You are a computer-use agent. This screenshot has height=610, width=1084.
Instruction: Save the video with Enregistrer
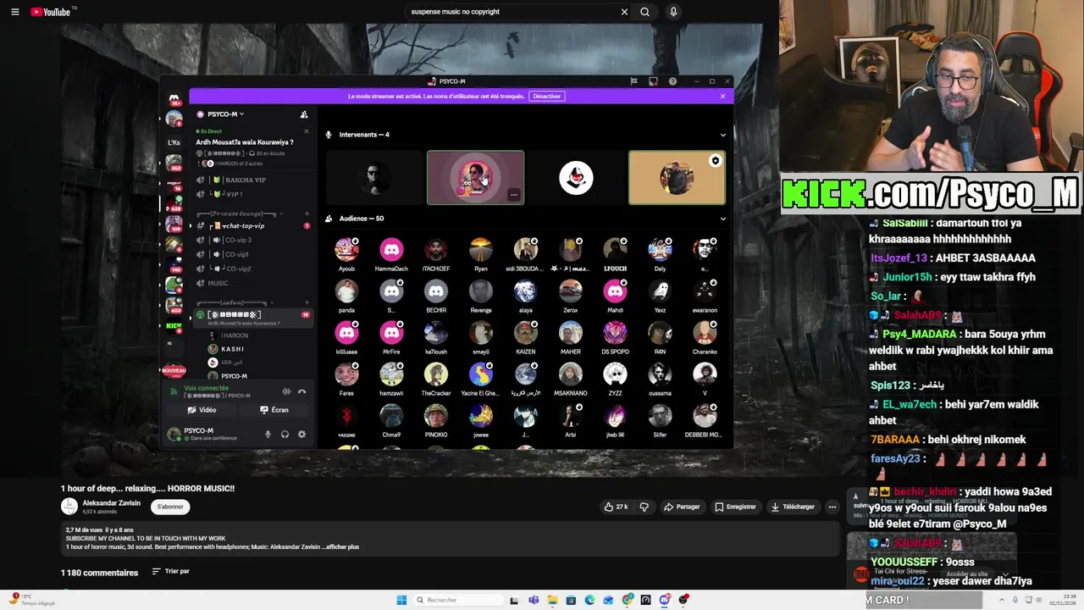point(735,507)
